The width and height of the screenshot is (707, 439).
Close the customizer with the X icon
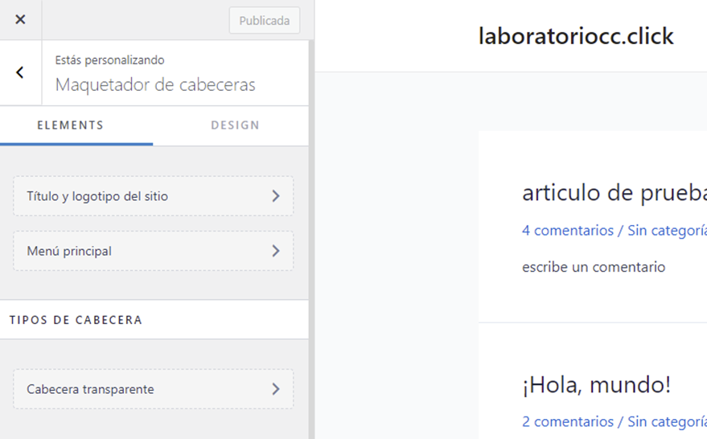click(x=20, y=19)
